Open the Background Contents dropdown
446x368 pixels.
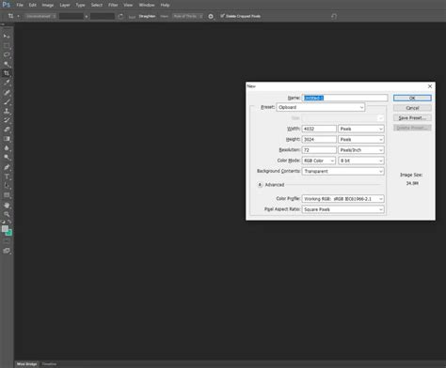coord(342,172)
